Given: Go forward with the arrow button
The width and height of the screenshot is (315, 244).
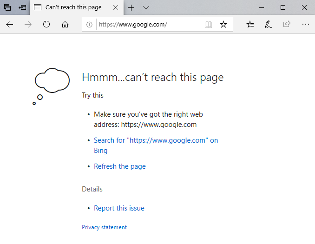Looking at the screenshot, I should 28,25.
